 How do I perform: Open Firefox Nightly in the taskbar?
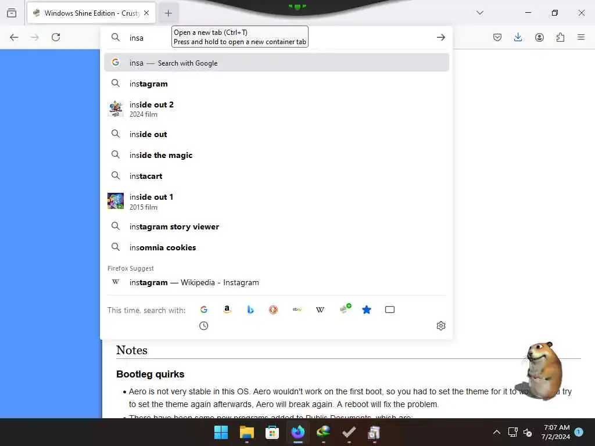click(298, 432)
